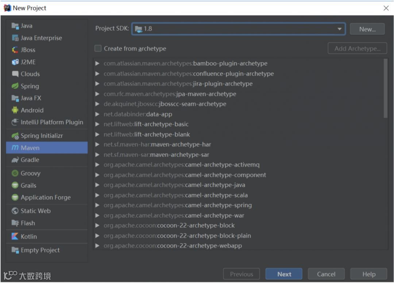Choose the Gradle elephant icon
The height and width of the screenshot is (283, 394).
[x=15, y=160]
